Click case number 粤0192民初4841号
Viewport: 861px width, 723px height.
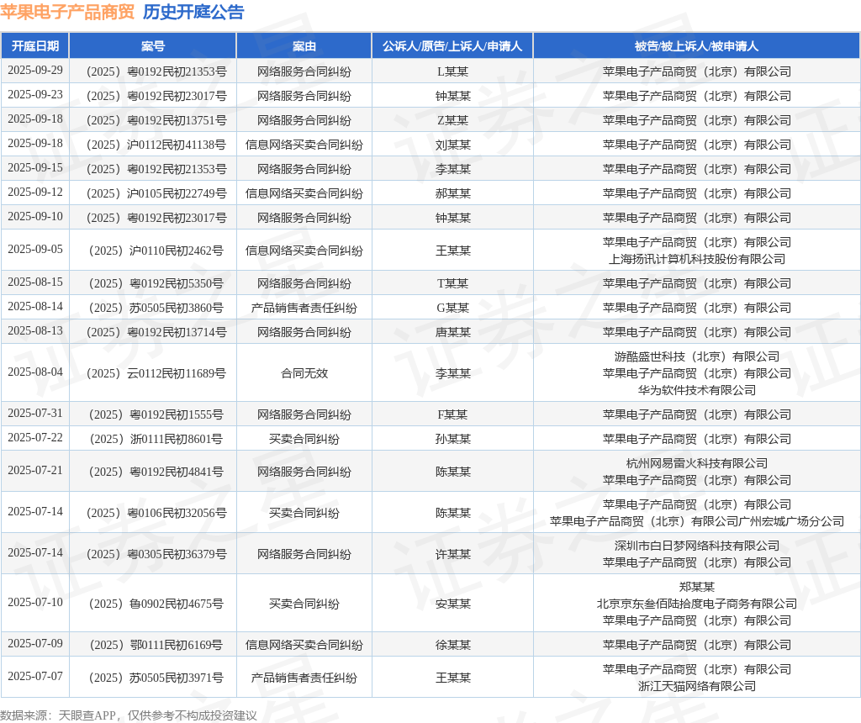[177, 472]
